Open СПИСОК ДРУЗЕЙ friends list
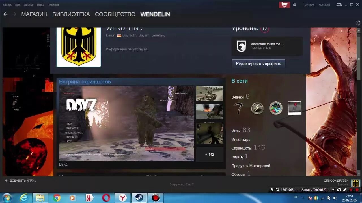 coord(336,180)
